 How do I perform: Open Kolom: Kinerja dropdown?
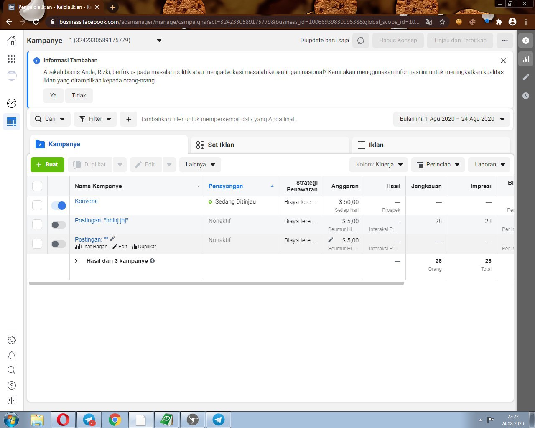click(x=379, y=165)
